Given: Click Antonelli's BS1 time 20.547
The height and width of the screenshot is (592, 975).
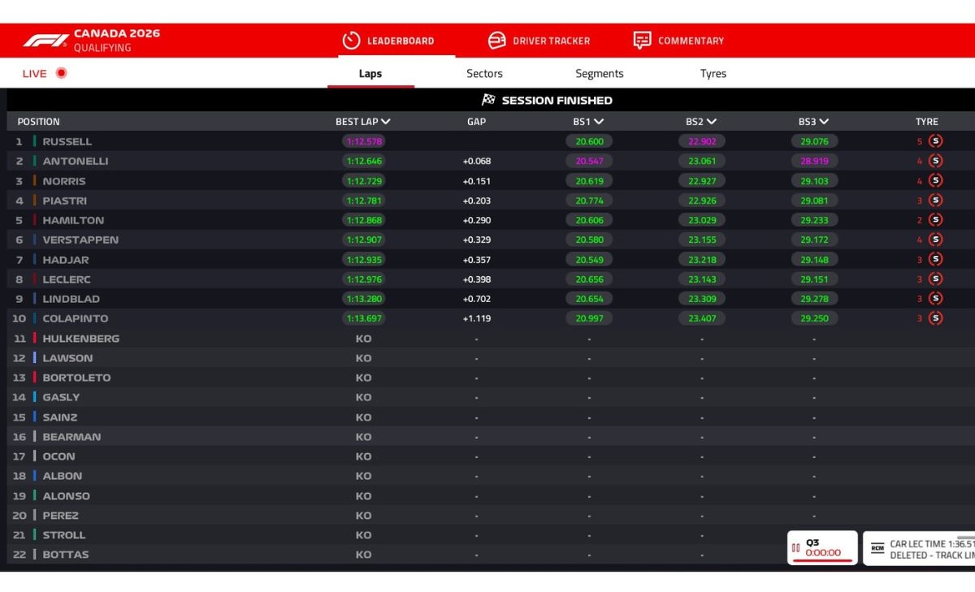Looking at the screenshot, I should point(589,161).
